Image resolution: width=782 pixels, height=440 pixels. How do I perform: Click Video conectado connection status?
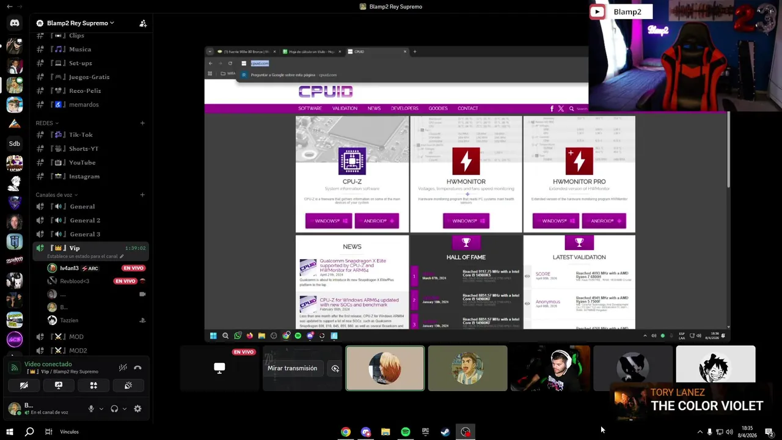(x=48, y=364)
